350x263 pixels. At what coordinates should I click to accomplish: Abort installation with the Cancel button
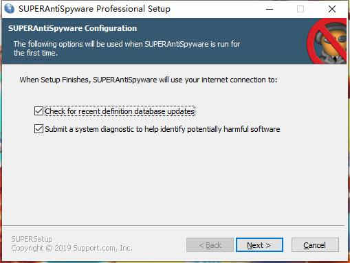[x=315, y=245]
